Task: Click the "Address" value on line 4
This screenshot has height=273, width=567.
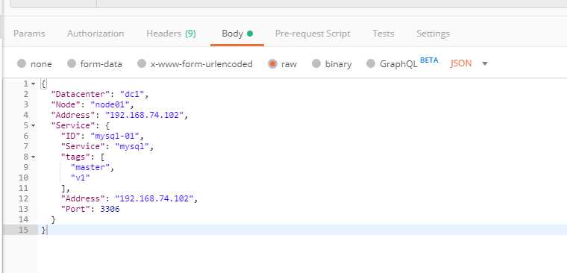Action: 145,116
